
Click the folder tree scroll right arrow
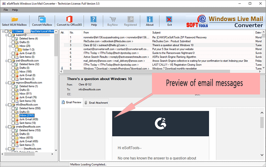pyautogui.click(x=52, y=154)
